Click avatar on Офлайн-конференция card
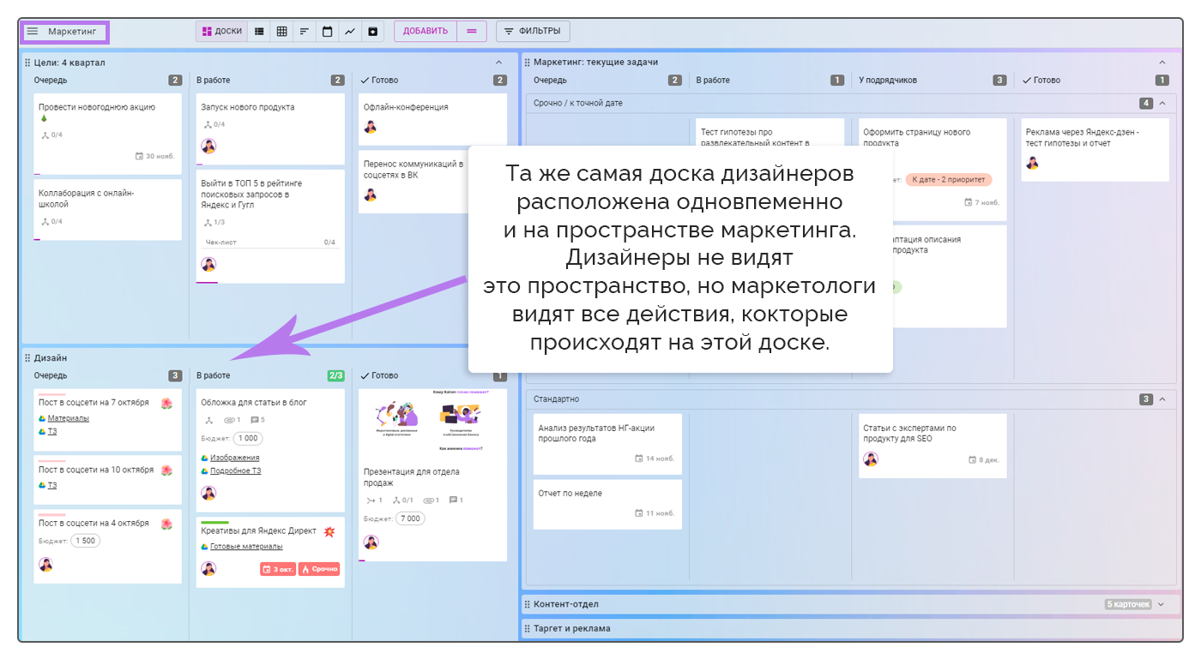Image resolution: width=1201 pixels, height=665 pixels. pos(371,127)
